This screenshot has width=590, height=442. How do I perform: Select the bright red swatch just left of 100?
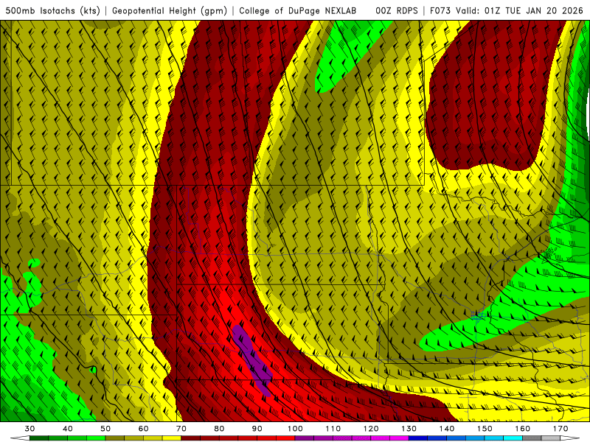[x=285, y=438]
